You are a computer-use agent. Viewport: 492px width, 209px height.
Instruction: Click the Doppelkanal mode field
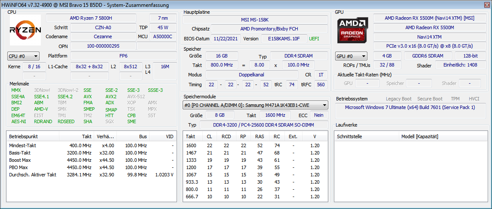[252, 75]
